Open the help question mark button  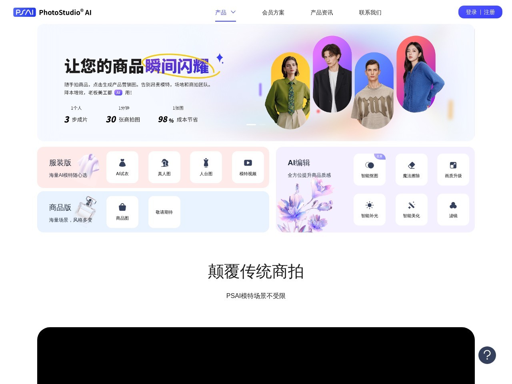click(487, 355)
